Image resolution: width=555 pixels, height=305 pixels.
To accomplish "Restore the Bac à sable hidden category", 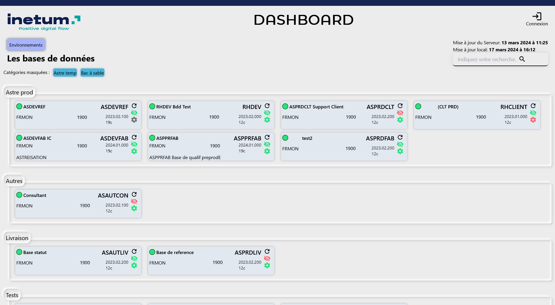I will (x=92, y=73).
